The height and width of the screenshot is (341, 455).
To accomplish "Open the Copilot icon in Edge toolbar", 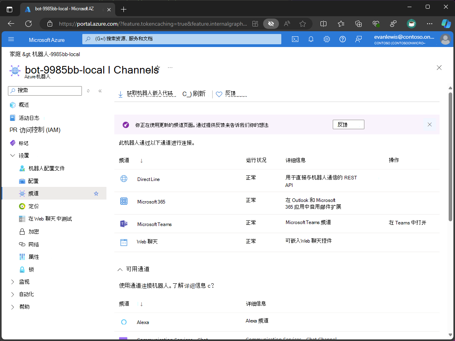I will 446,24.
